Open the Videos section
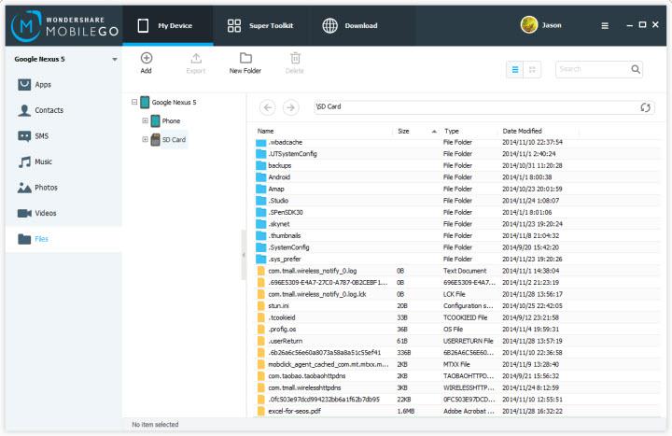Image resolution: width=672 pixels, height=436 pixels. pyautogui.click(x=63, y=213)
